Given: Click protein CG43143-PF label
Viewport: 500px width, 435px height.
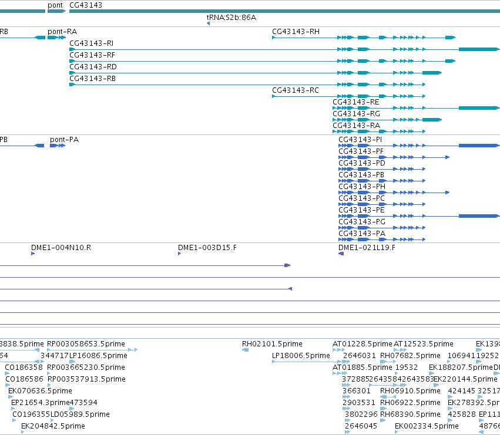Looking at the screenshot, I should click(361, 151).
